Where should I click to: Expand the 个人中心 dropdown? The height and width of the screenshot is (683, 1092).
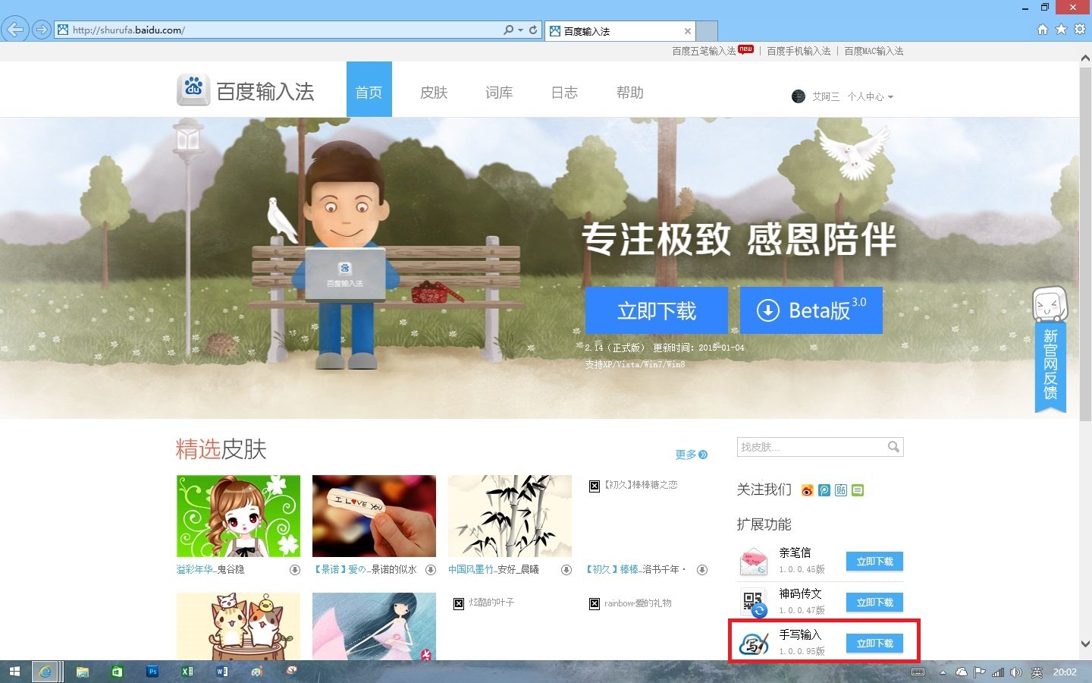tap(870, 97)
